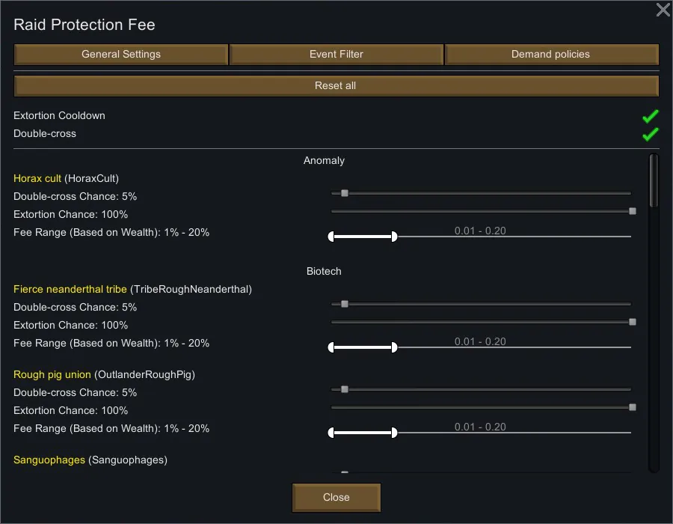The height and width of the screenshot is (524, 673).
Task: Click the Rough pig union Extortion Chance handle
Action: (633, 407)
